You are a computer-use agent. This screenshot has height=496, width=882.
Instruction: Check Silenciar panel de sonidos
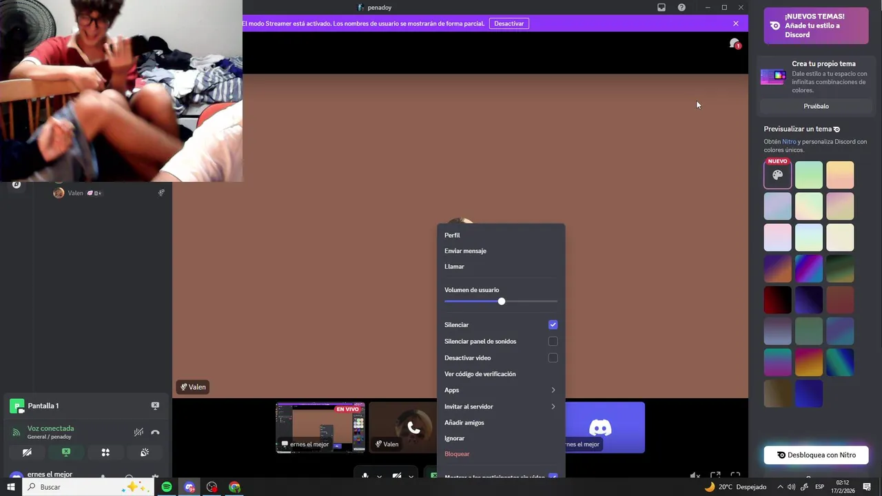pyautogui.click(x=553, y=342)
